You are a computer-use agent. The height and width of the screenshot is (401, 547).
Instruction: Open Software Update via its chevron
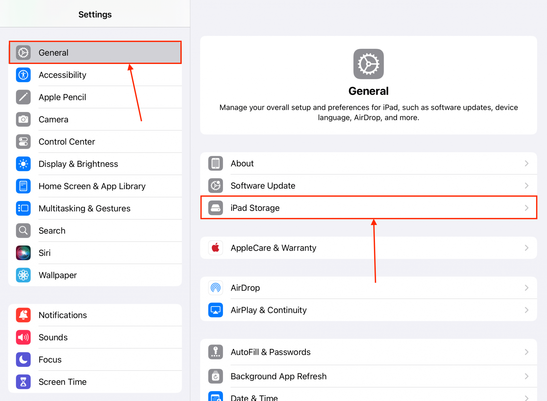tap(526, 185)
